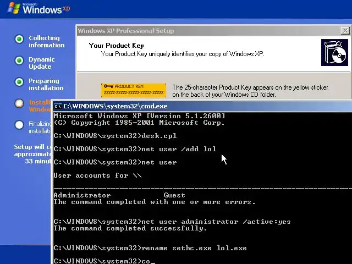Click the 'net user administrator /active:yes' line
Screen dimensions: 352x264
click(x=172, y=222)
